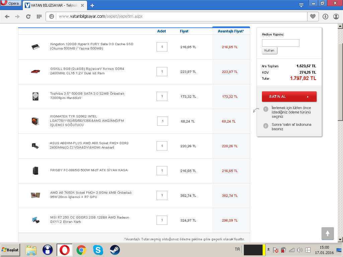Click the GSKILL RAM product thumbnail
This screenshot has height=257, width=343.
click(35, 71)
